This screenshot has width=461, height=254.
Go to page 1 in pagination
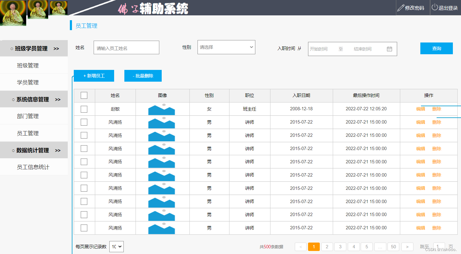(314, 246)
